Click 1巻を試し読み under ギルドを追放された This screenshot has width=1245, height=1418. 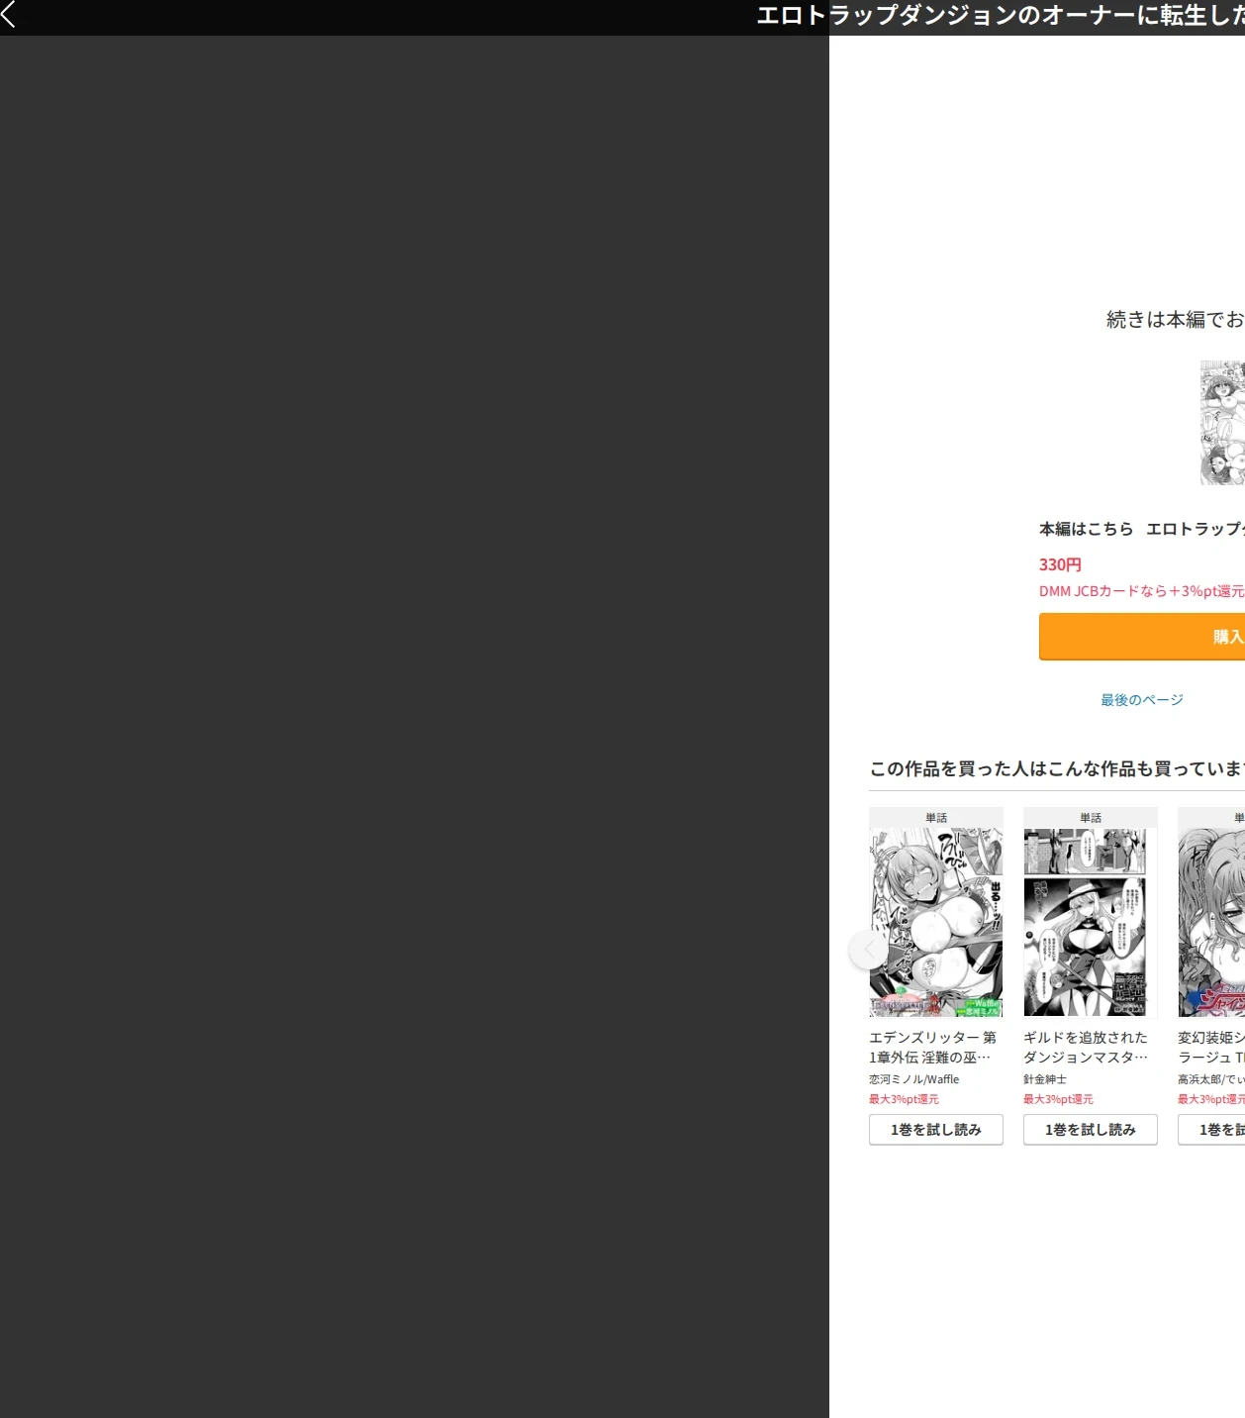click(1091, 1130)
